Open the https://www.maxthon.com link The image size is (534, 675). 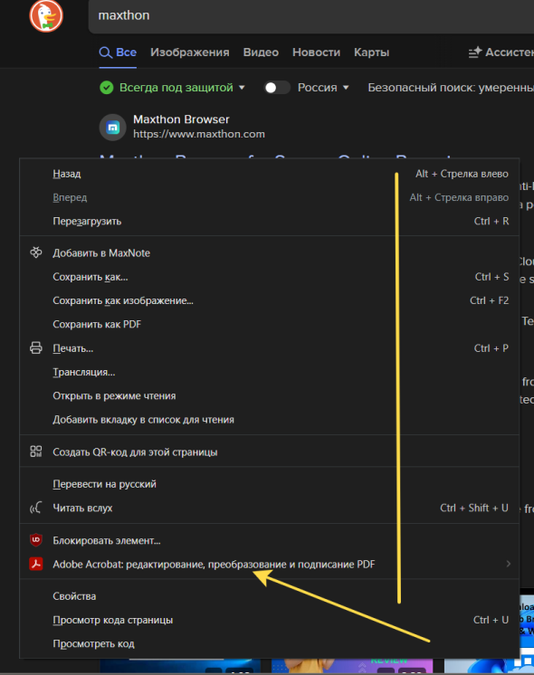pos(199,134)
